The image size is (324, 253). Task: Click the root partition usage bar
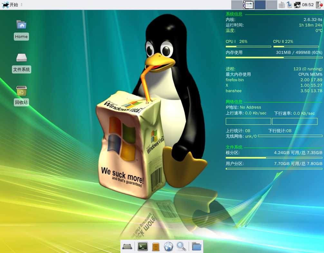[x=274, y=158]
